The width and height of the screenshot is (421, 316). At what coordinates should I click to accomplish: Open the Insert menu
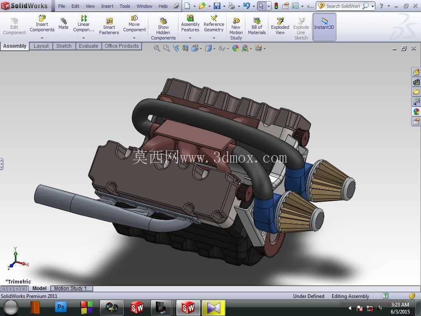click(x=107, y=6)
